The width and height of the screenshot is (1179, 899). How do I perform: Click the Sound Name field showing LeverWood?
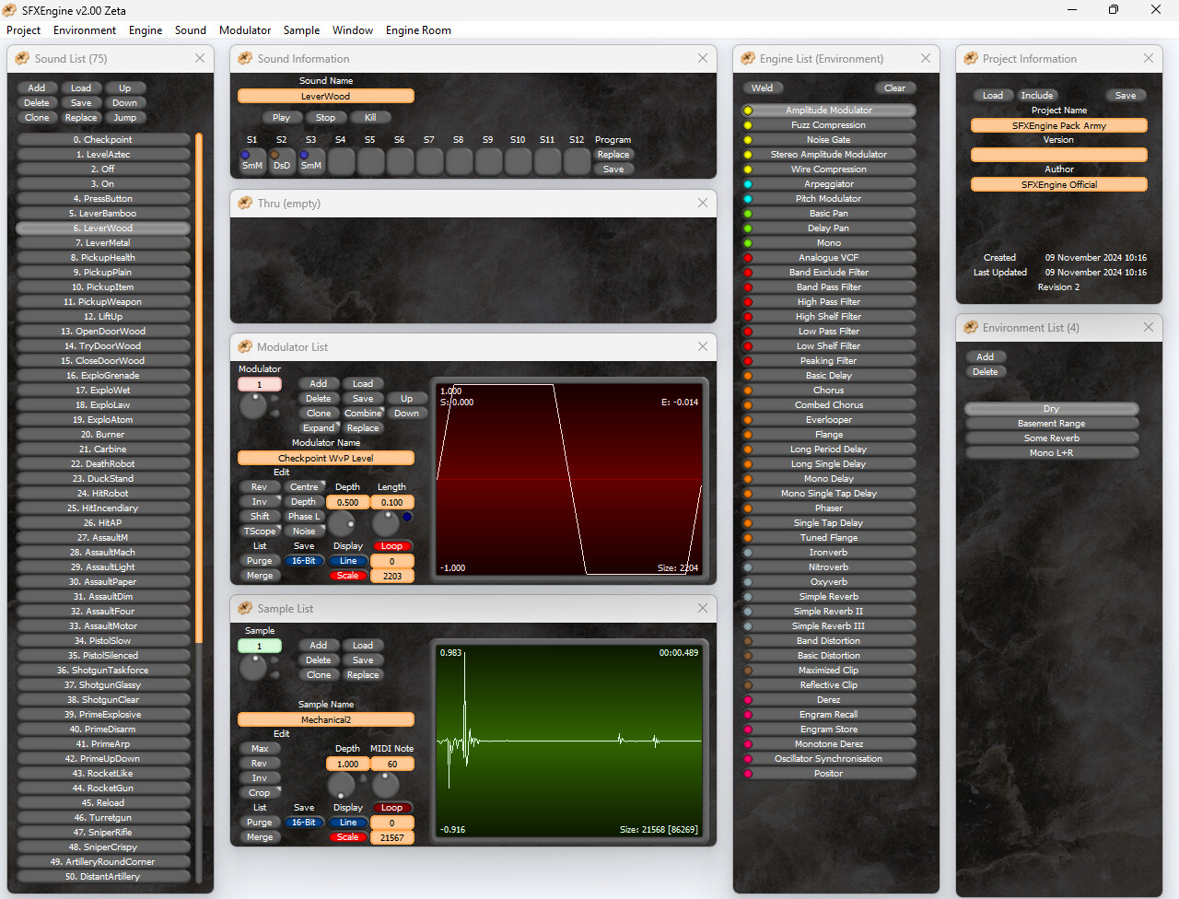click(x=325, y=96)
